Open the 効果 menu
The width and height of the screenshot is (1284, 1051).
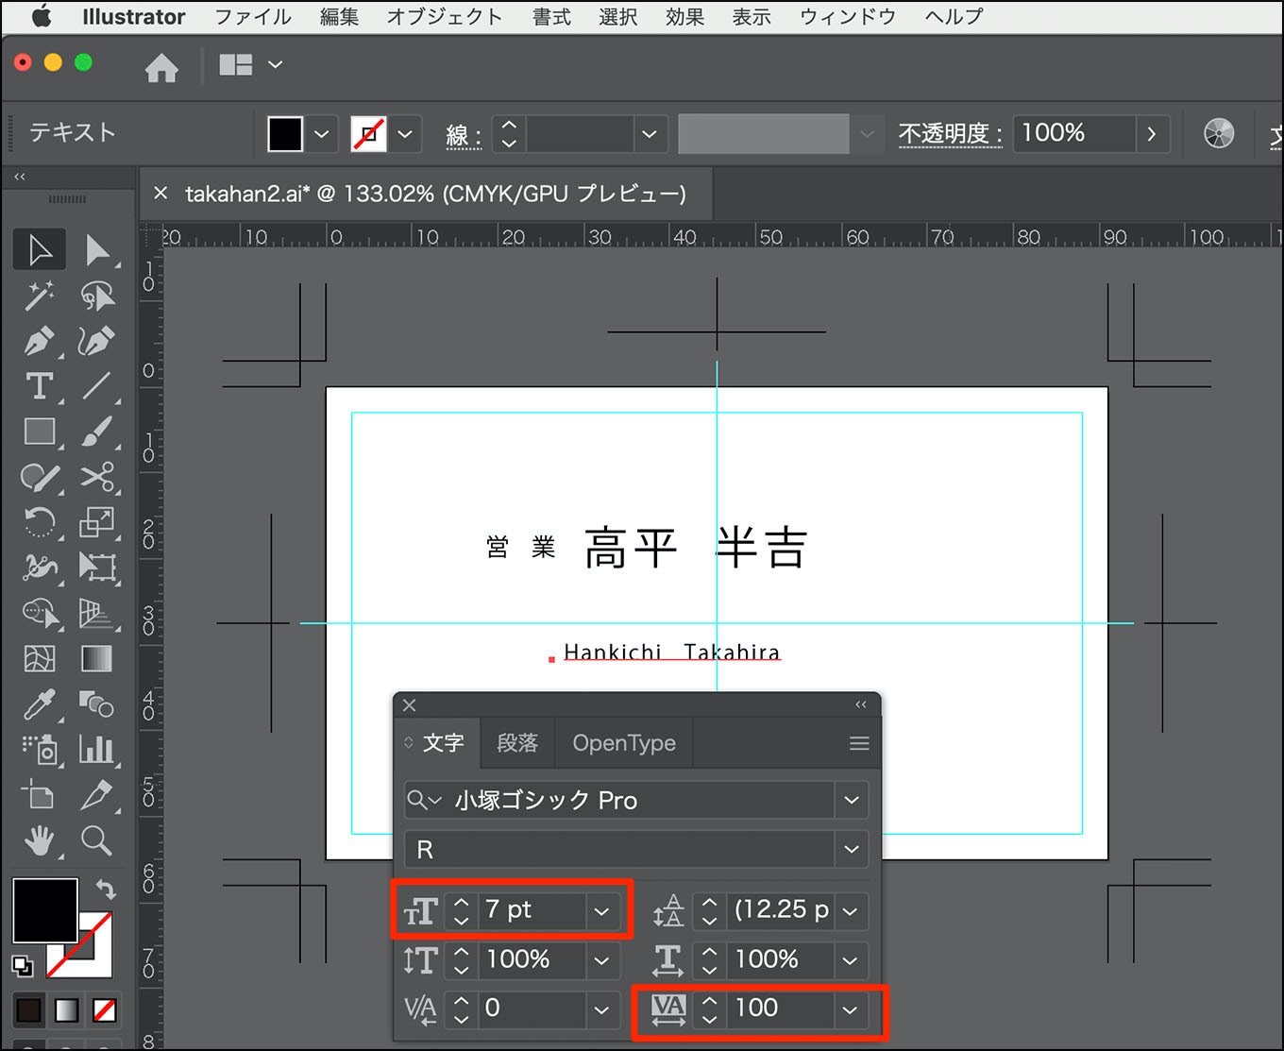coord(684,17)
